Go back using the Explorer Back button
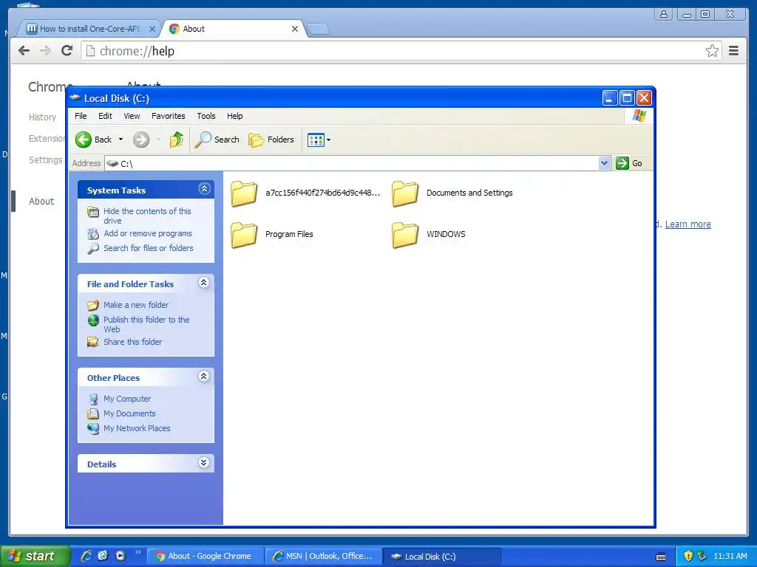 (94, 140)
